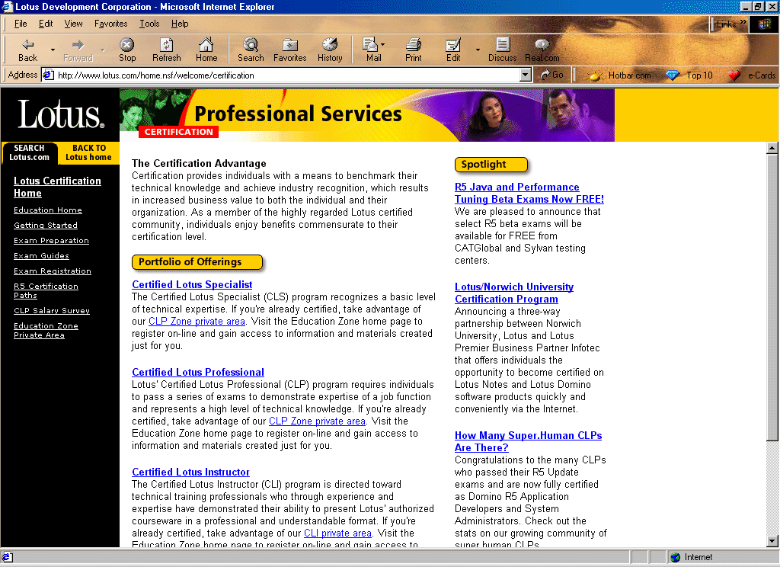
Task: Open CLP Salary Survey sidebar link
Action: tap(52, 311)
